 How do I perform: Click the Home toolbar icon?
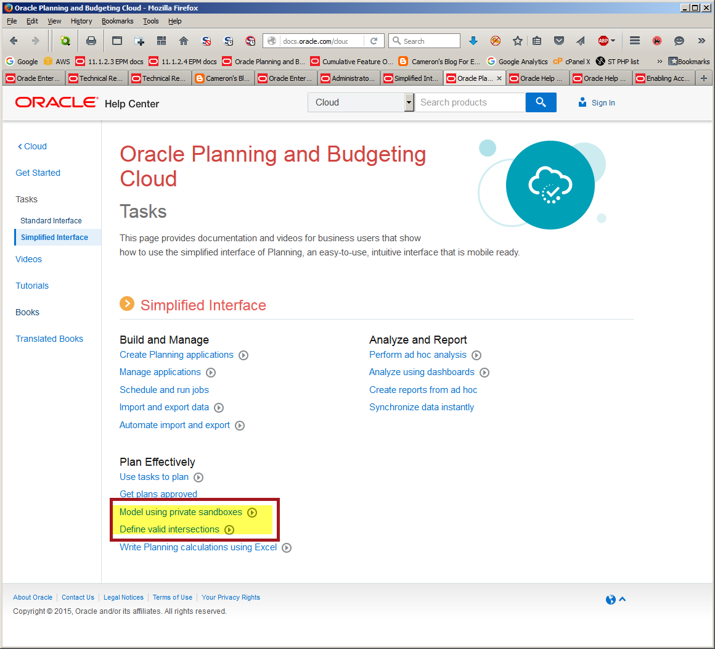coord(184,41)
